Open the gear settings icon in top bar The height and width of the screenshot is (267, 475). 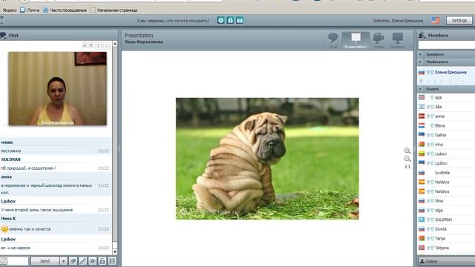pyautogui.click(x=221, y=20)
